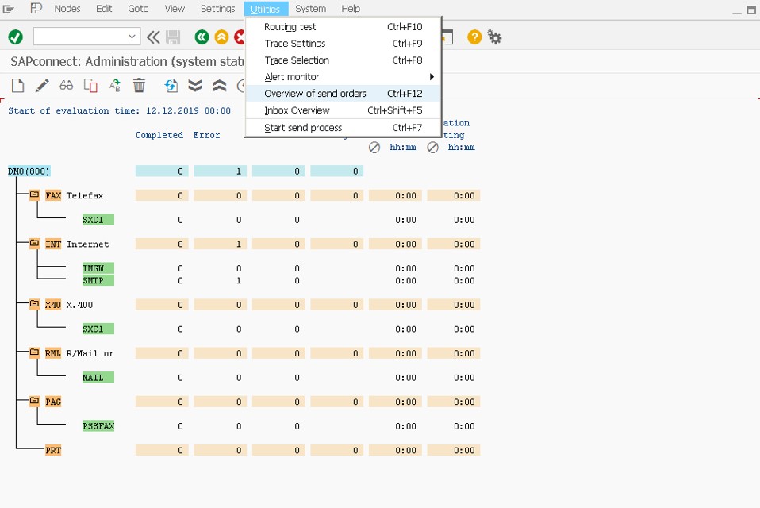Viewport: 760px width, 508px height.
Task: Select the PSSFAX node
Action: click(98, 425)
